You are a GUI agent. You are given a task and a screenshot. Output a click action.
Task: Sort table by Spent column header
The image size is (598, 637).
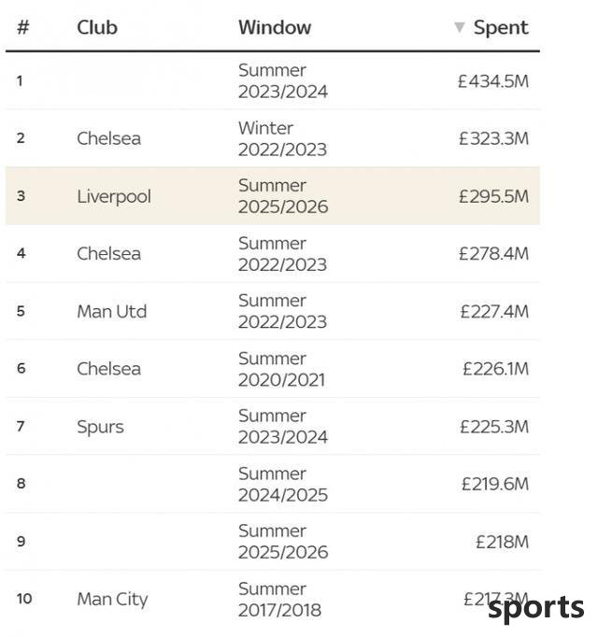(x=501, y=28)
